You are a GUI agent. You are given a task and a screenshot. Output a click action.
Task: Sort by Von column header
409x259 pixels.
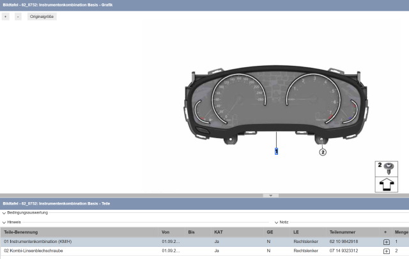(166, 232)
